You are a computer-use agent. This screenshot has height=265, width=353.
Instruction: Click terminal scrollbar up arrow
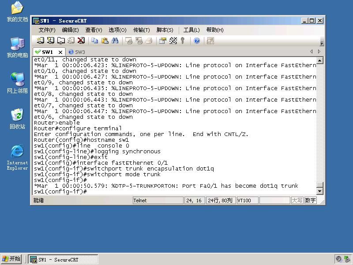coord(320,61)
